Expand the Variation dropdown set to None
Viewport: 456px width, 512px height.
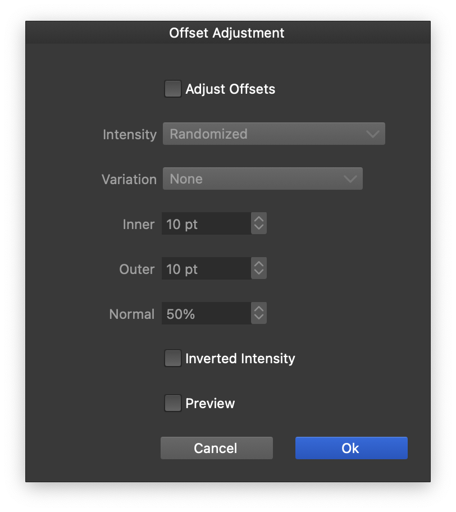(262, 179)
